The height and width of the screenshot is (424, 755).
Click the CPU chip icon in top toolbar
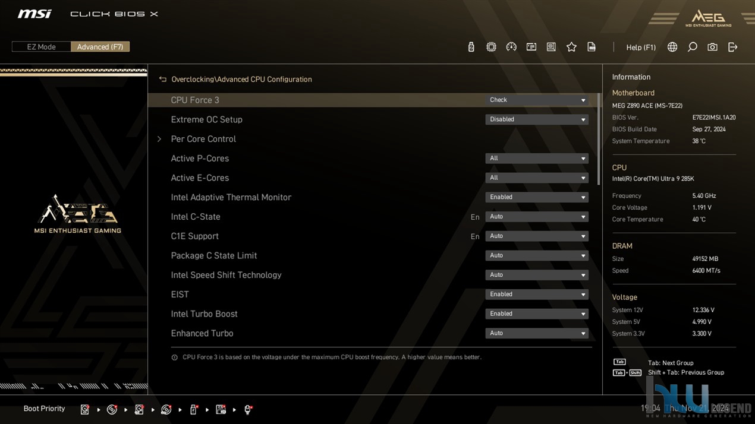click(x=491, y=47)
